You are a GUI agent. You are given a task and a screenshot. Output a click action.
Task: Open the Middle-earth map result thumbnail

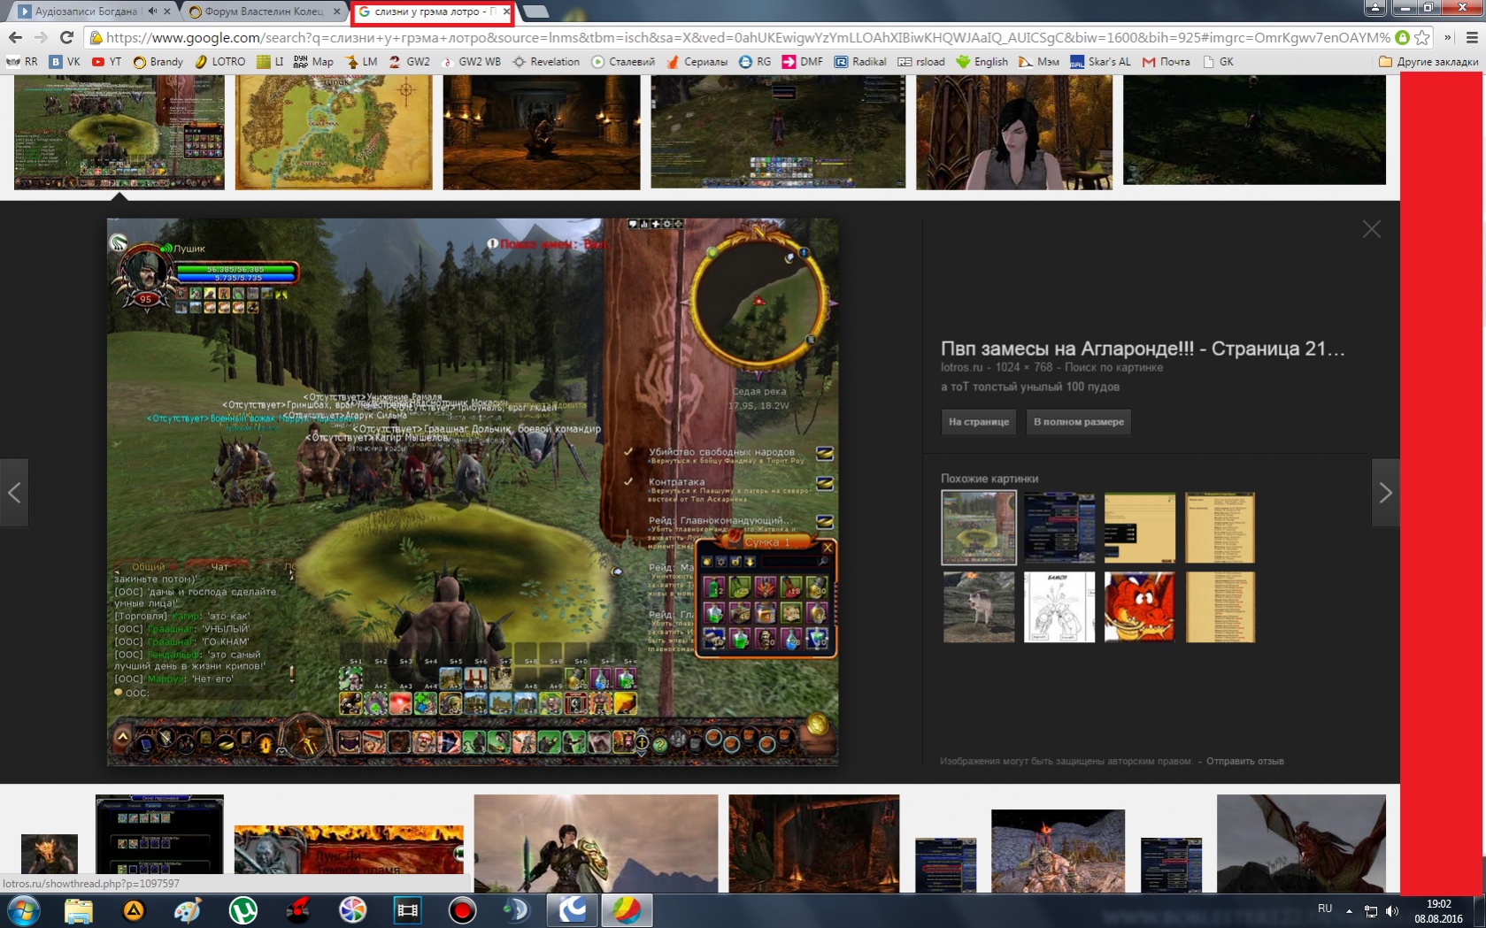click(x=334, y=132)
